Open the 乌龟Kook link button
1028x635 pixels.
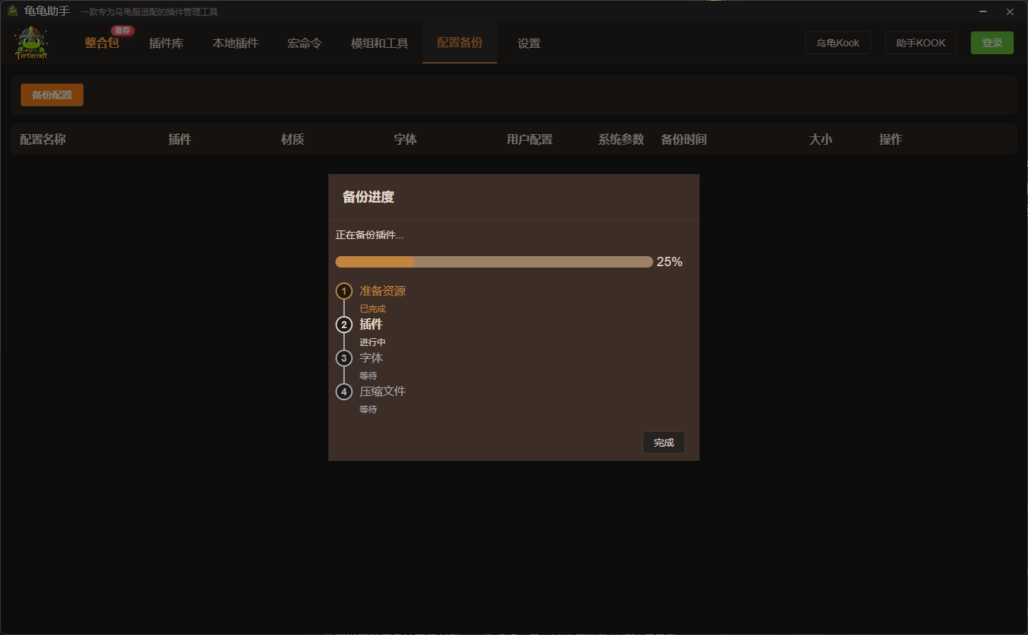[x=838, y=43]
